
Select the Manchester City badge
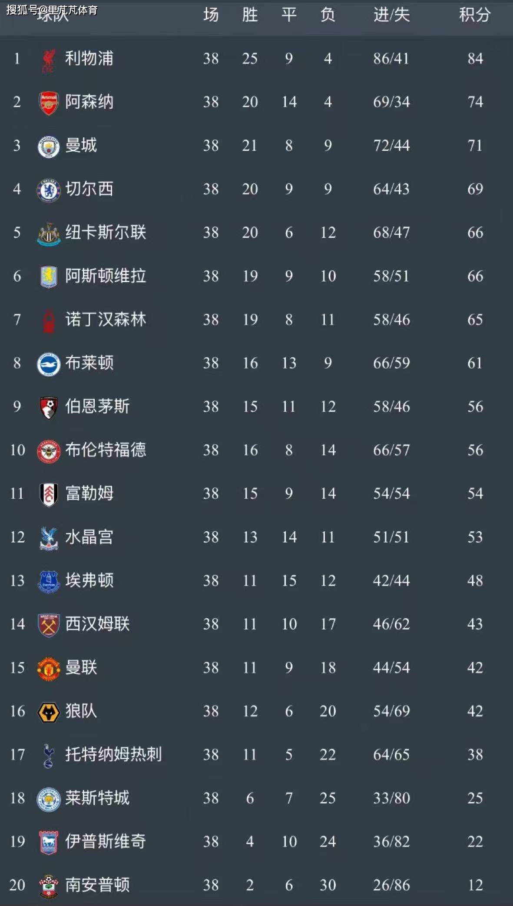tap(49, 147)
